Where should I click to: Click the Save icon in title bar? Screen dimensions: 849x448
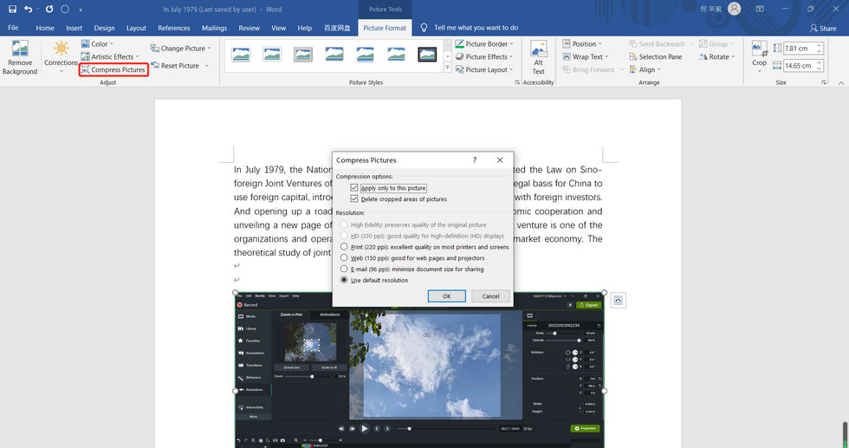click(10, 10)
